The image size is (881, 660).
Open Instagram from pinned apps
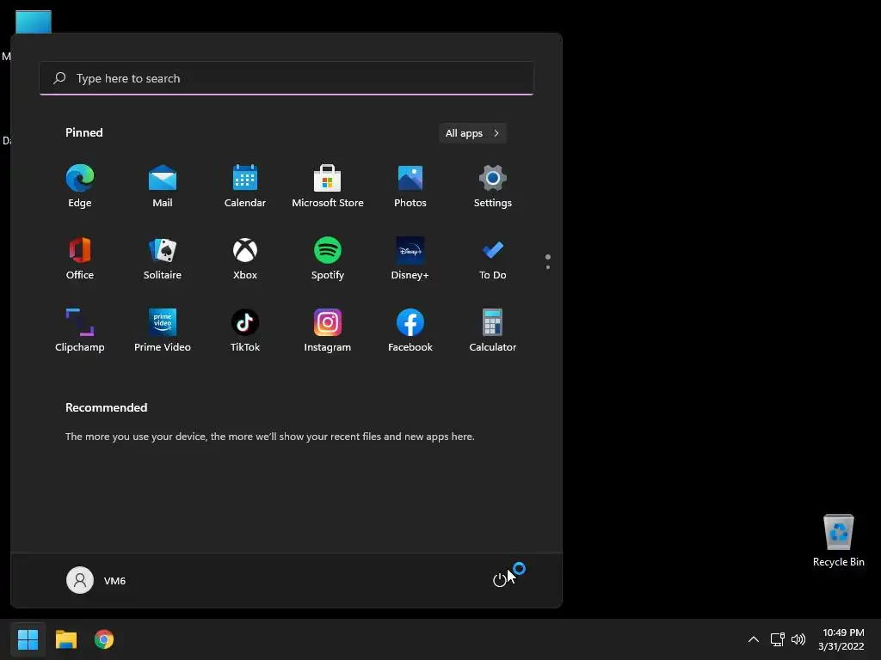tap(328, 331)
